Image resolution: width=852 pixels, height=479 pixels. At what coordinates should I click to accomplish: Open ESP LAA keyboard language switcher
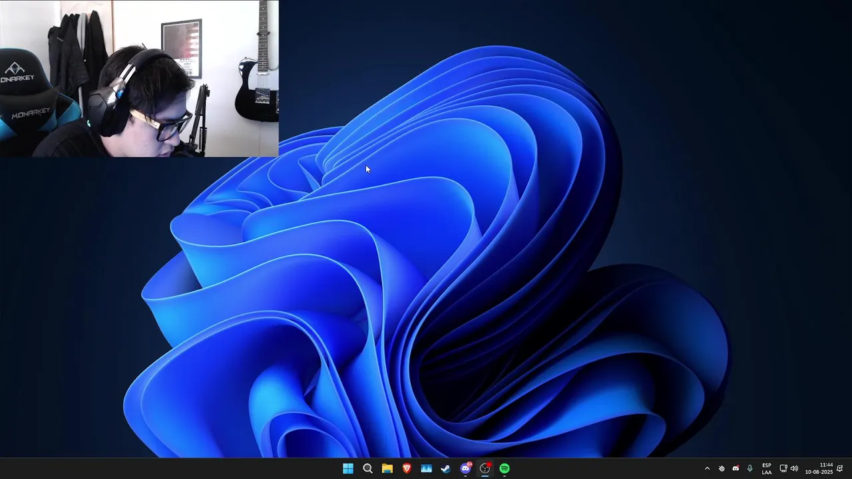coord(767,468)
